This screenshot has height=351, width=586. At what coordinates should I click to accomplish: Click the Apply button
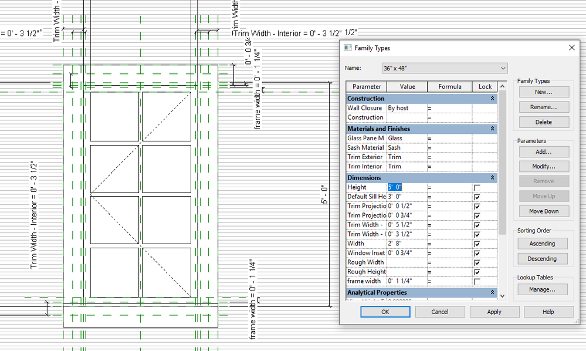coord(494,312)
